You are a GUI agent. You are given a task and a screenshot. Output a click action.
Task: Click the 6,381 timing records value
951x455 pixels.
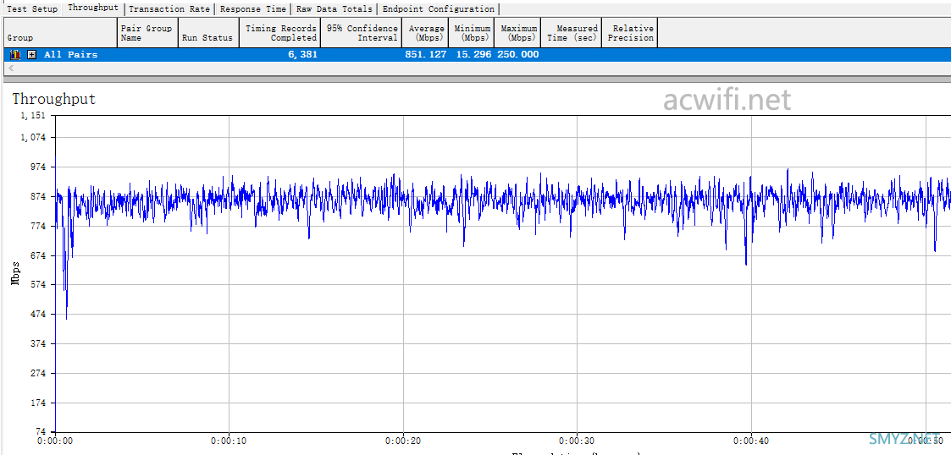point(302,54)
